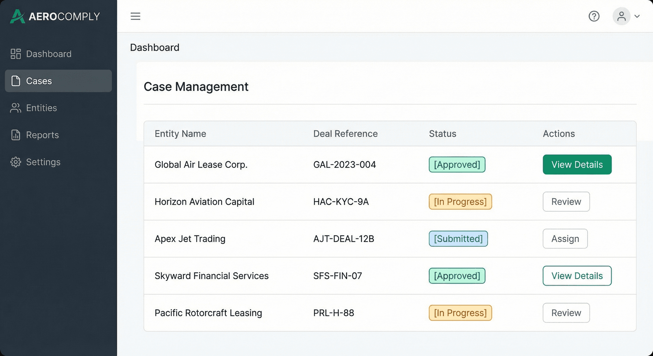Click the Entity Name column header
Image resolution: width=653 pixels, height=356 pixels.
(180, 134)
